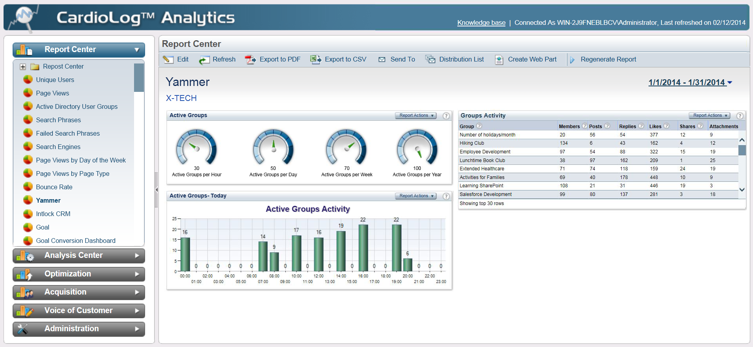The width and height of the screenshot is (753, 347).
Task: Click the 16:00 bar showing 22
Action: (363, 248)
